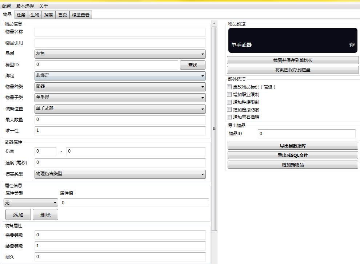Viewport: 360px width, 264px height.
Task: Click the 速度 (毫秒) input field
Action: click(x=120, y=163)
